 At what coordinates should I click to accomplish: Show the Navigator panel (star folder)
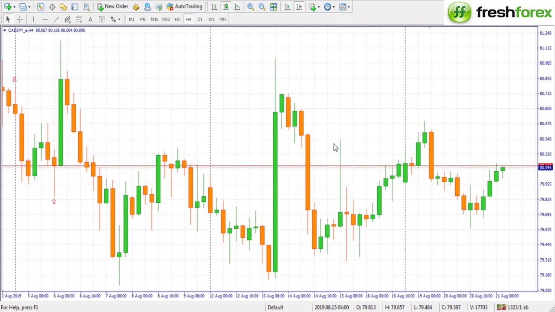63,6
